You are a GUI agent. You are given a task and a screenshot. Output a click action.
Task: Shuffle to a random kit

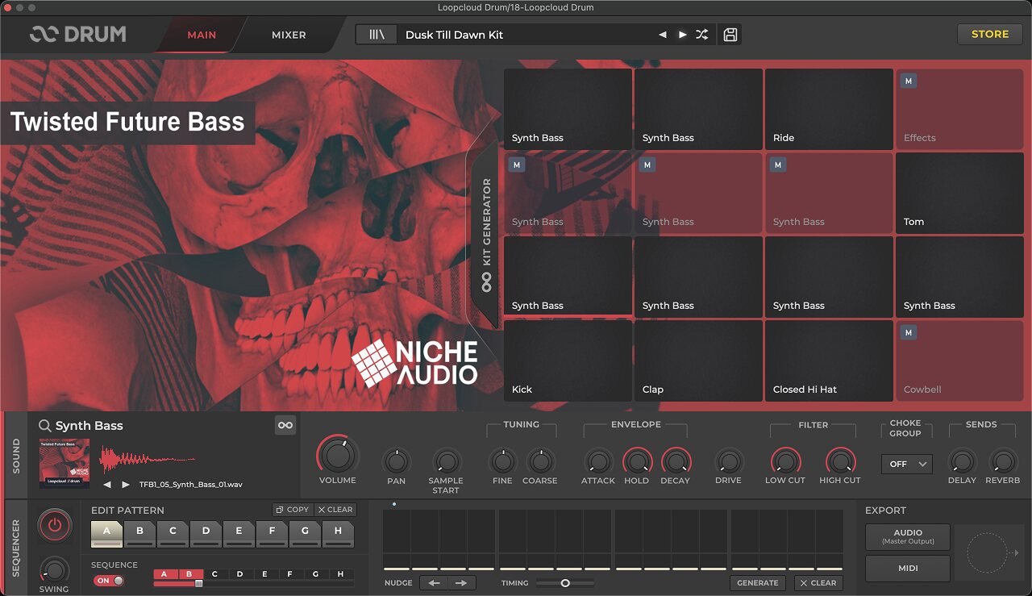(702, 35)
